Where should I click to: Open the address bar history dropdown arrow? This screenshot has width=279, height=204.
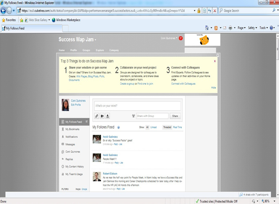point(194,11)
